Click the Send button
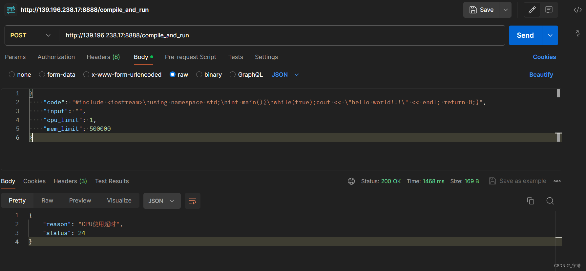Image resolution: width=586 pixels, height=271 pixels. point(525,35)
